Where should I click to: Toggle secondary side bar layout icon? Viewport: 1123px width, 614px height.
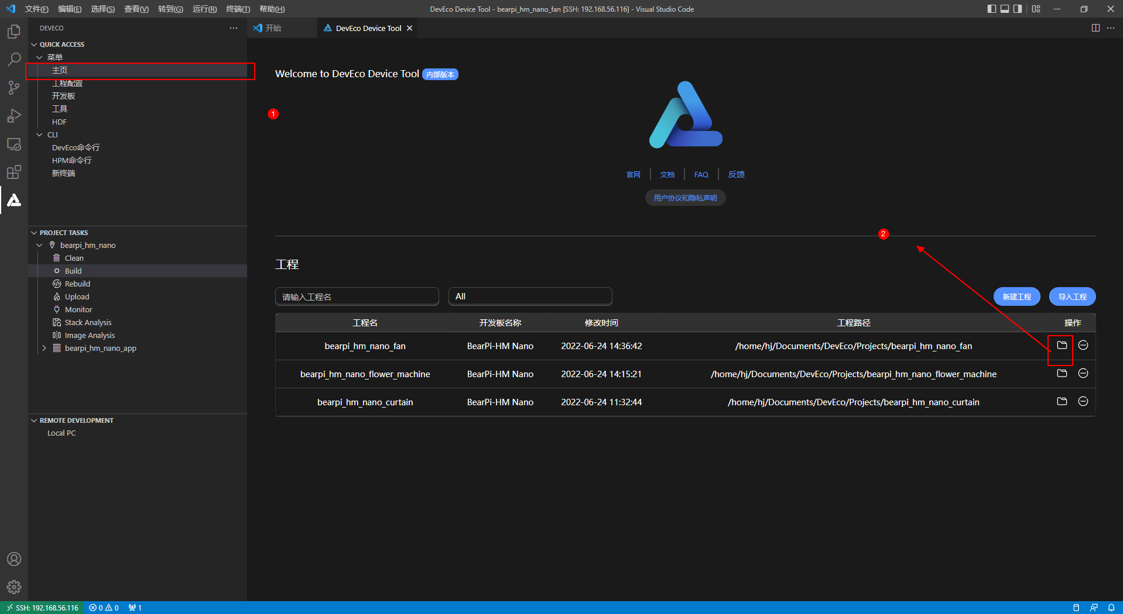[1018, 9]
